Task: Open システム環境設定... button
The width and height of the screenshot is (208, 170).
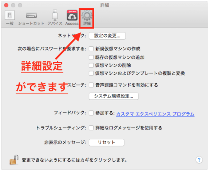Action: (x=114, y=96)
